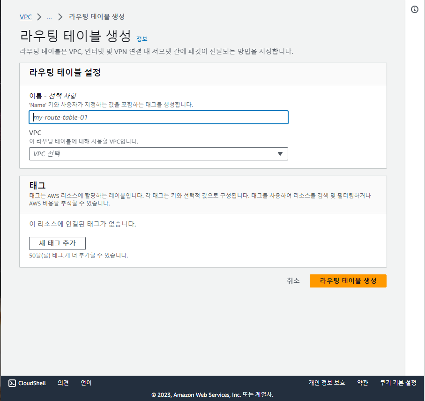This screenshot has width=425, height=401.
Task: Click the 취소 cancel button
Action: [293, 281]
